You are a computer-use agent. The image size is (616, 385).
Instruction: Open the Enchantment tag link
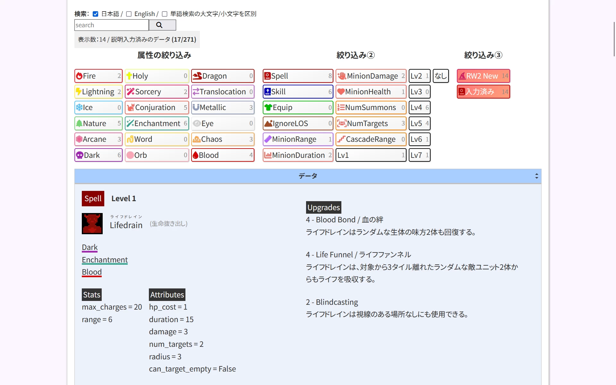pyautogui.click(x=105, y=260)
